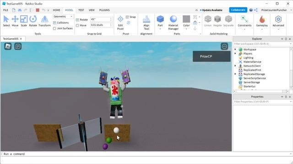Open the FILE menu

tap(5, 10)
